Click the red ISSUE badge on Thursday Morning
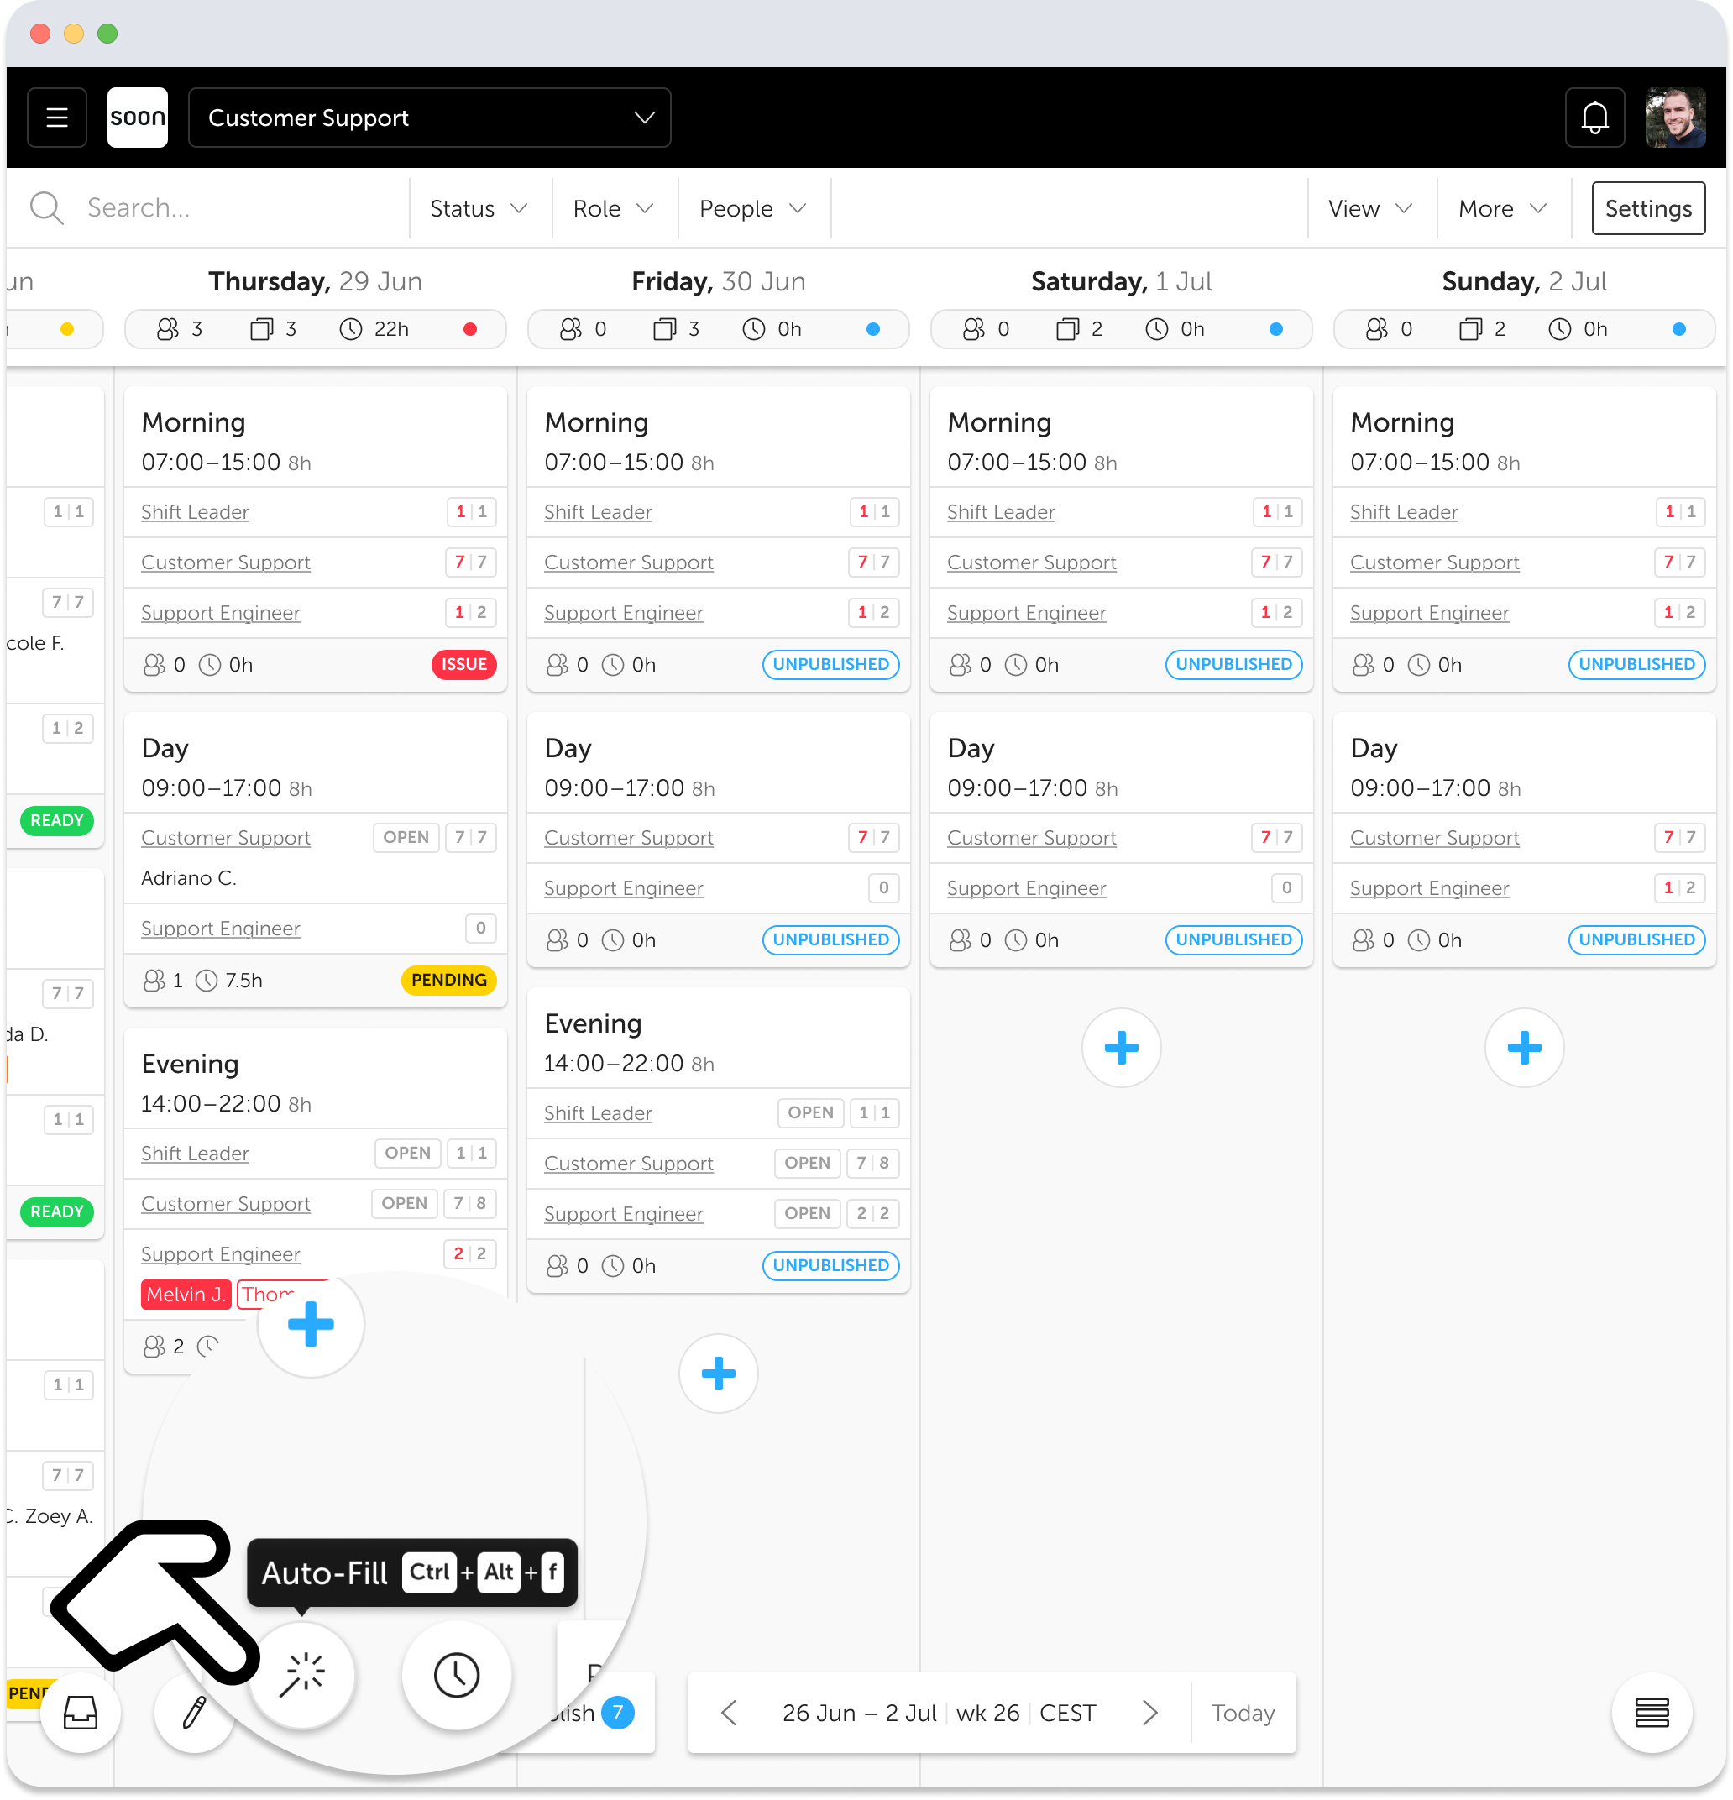1733x1800 pixels. click(x=463, y=664)
